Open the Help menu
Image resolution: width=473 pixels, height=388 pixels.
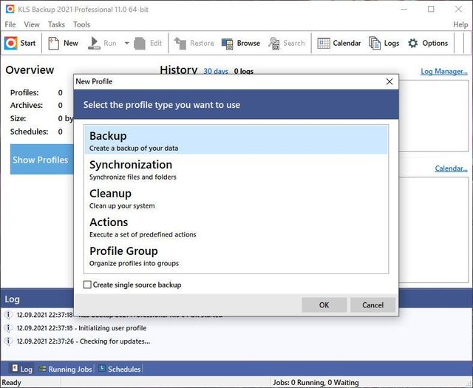point(460,24)
